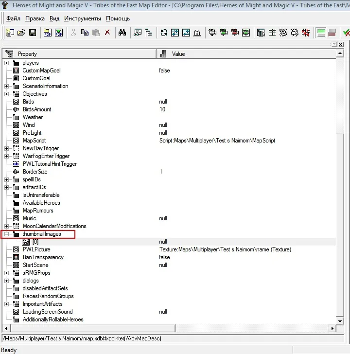The height and width of the screenshot is (354, 350).
Task: Expand the dialogs node
Action: 6,281
